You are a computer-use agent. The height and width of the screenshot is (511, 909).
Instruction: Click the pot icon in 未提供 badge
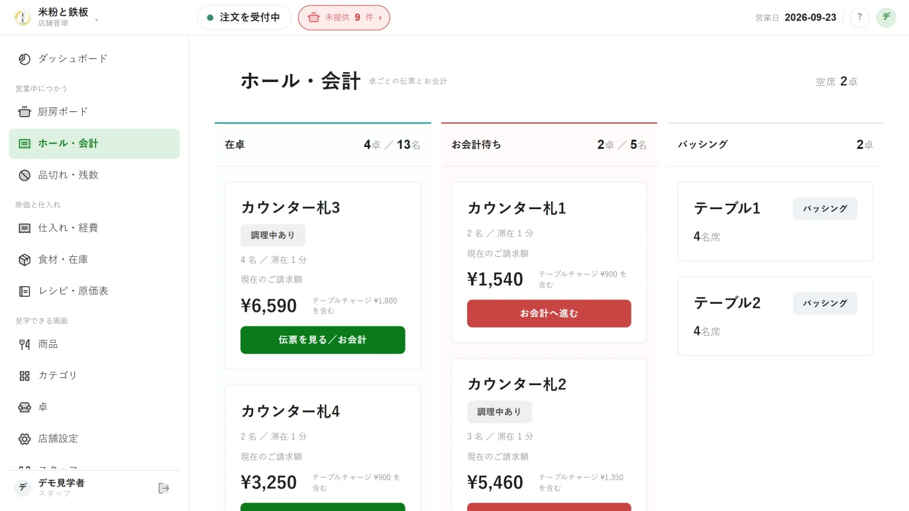point(313,18)
